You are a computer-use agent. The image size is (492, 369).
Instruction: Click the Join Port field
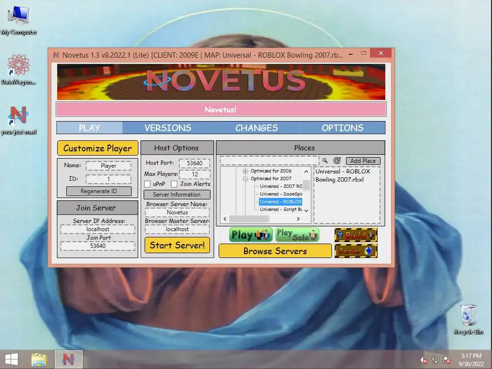coord(98,246)
